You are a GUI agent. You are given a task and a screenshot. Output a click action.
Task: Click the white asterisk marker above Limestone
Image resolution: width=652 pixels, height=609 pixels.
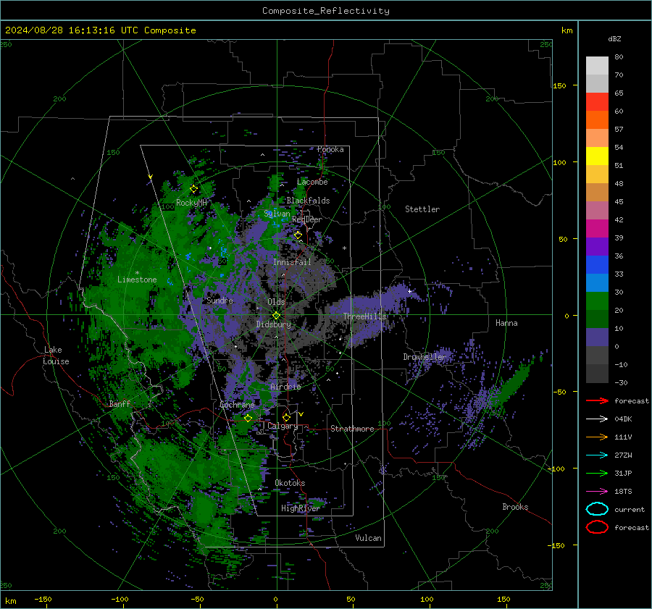137,273
